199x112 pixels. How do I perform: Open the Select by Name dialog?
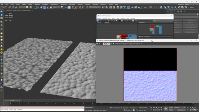[30, 7]
